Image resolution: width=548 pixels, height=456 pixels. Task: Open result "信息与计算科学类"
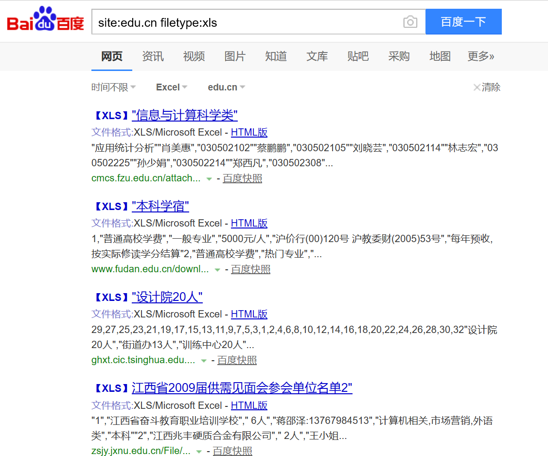[184, 115]
